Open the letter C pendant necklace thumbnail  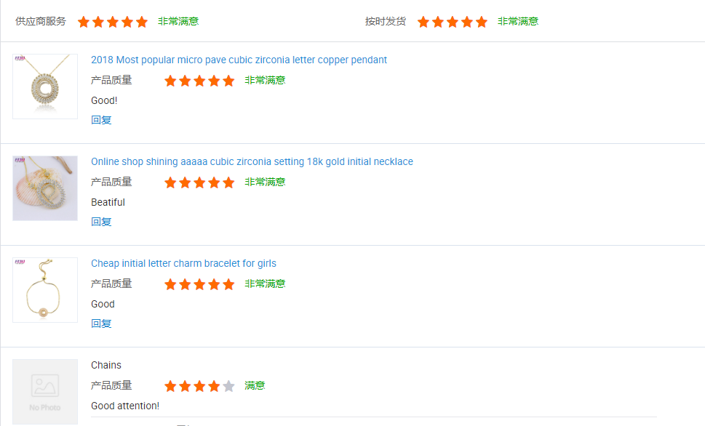[45, 87]
